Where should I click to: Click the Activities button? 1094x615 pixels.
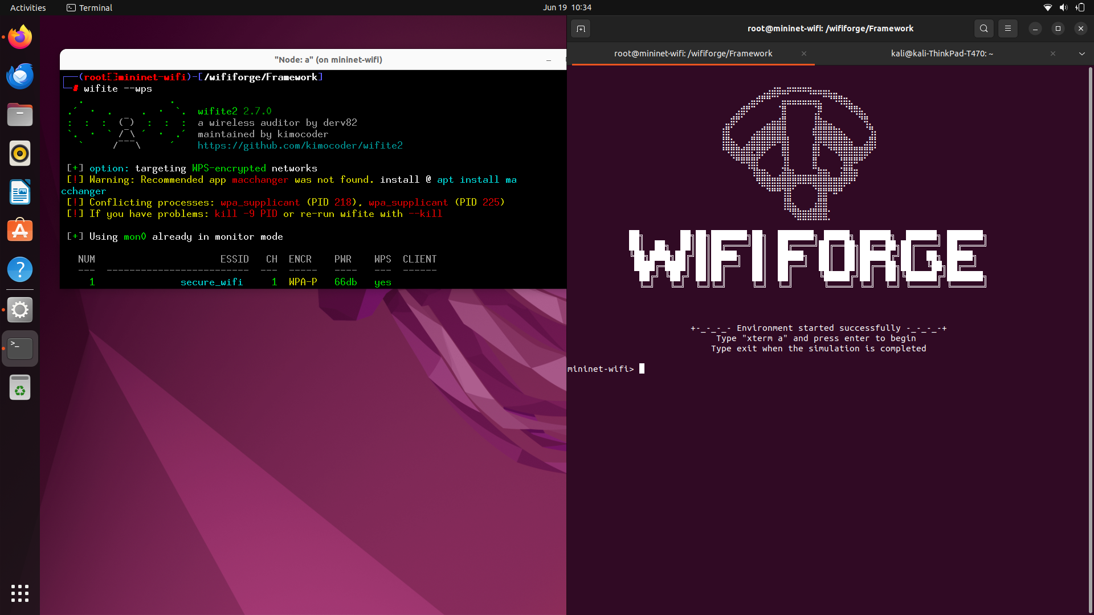click(28, 7)
